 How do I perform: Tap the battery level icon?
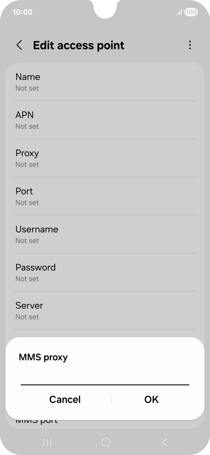[x=191, y=12]
